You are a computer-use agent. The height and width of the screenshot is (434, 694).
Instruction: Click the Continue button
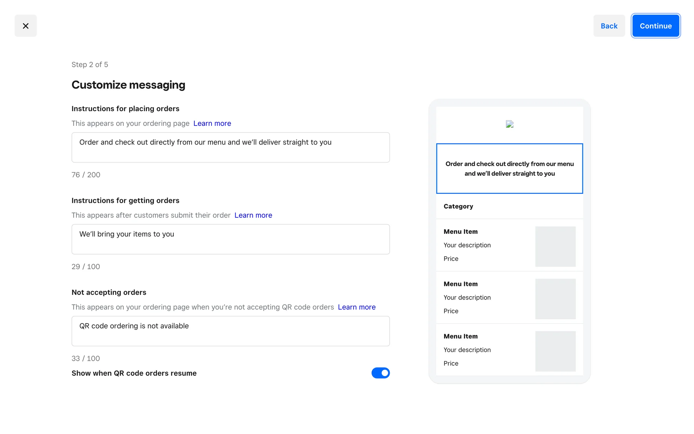[655, 26]
